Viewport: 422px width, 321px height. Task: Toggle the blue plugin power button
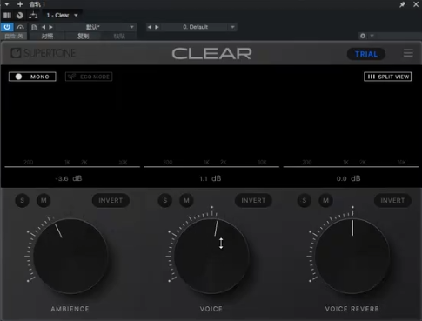pos(7,27)
